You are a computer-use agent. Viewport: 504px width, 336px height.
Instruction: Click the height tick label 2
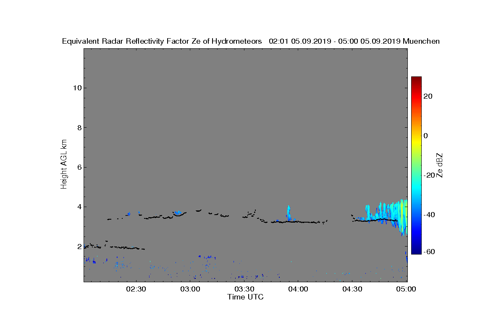tap(79, 247)
